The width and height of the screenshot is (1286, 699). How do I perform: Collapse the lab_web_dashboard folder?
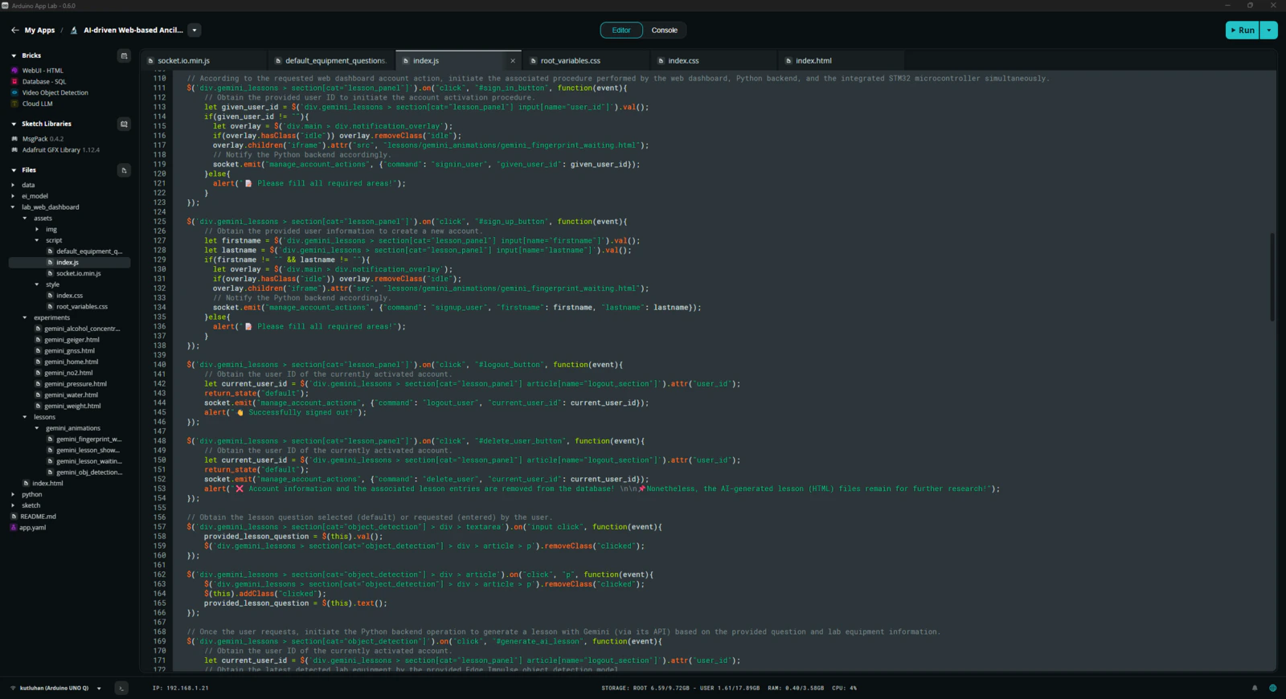[13, 207]
